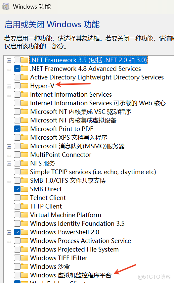The width and height of the screenshot is (174, 283).
Task: Enable Windows 虚拟机监控程序平台 checkbox
Action: (17, 275)
